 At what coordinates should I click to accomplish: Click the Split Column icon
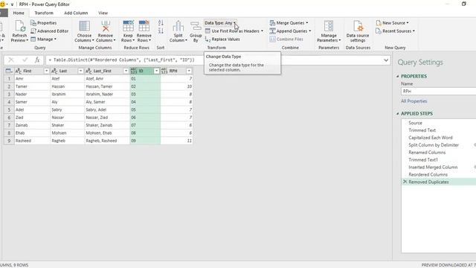pos(178,26)
